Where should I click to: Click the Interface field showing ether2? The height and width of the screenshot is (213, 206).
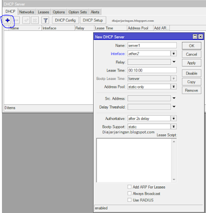pyautogui.click(x=149, y=53)
